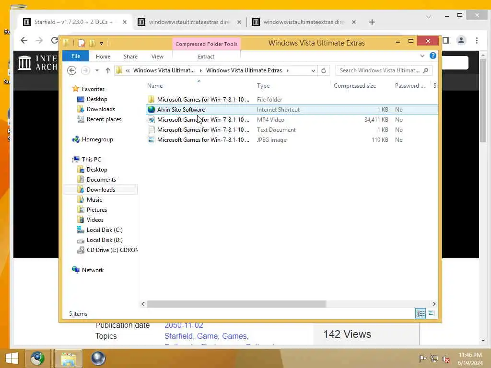Expand the address bar history dropdown
The width and height of the screenshot is (491, 368).
313,71
